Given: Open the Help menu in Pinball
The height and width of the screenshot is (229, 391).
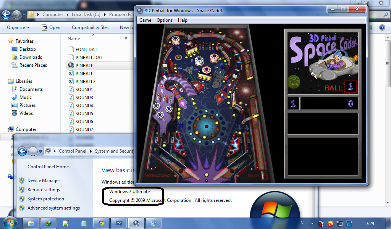Looking at the screenshot, I should 183,20.
